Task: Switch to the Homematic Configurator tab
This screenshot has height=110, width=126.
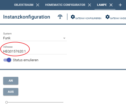Action: 65,5
